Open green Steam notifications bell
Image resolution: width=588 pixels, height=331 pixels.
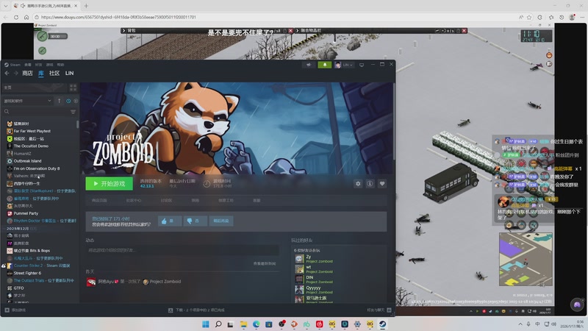325,65
